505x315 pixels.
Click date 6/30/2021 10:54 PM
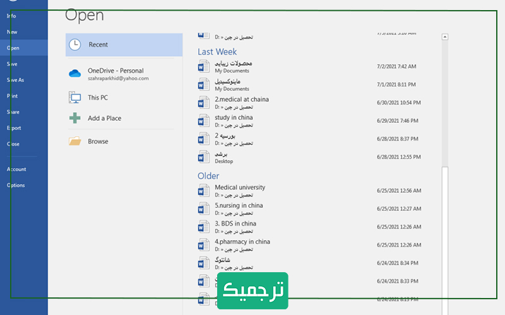tap(399, 103)
